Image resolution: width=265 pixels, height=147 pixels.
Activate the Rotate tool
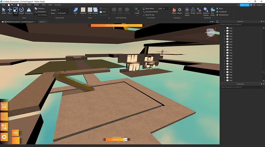coord(22,11)
